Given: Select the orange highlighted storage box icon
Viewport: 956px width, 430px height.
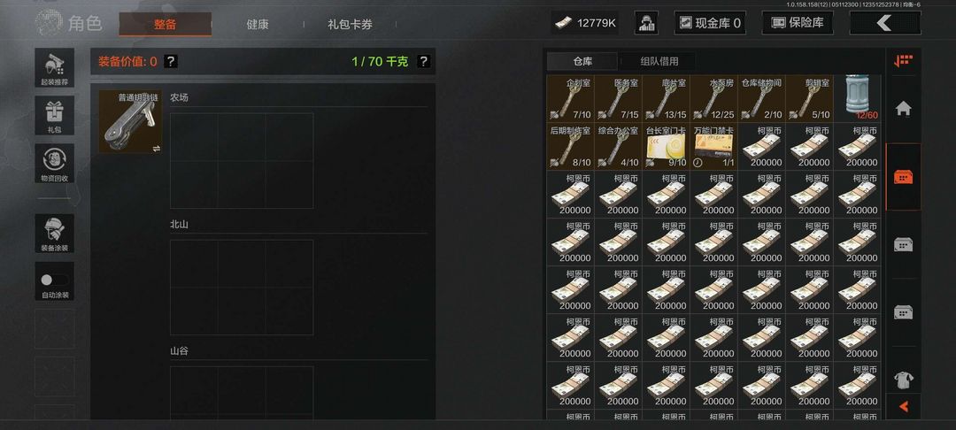Looking at the screenshot, I should (903, 177).
